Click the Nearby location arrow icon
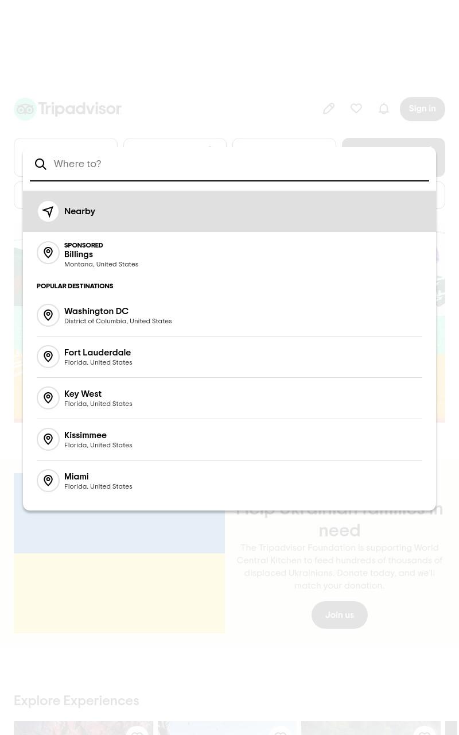 [48, 211]
